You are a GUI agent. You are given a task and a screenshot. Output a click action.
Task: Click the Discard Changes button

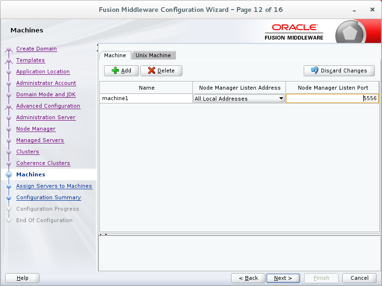pyautogui.click(x=339, y=71)
